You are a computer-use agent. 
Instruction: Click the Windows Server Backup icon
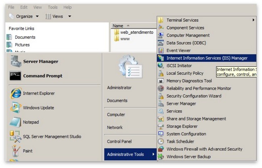pyautogui.click(x=161, y=157)
